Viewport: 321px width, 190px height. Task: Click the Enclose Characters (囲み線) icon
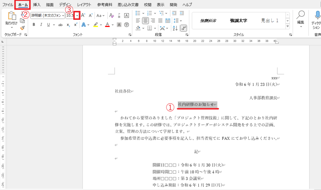(x=127, y=15)
